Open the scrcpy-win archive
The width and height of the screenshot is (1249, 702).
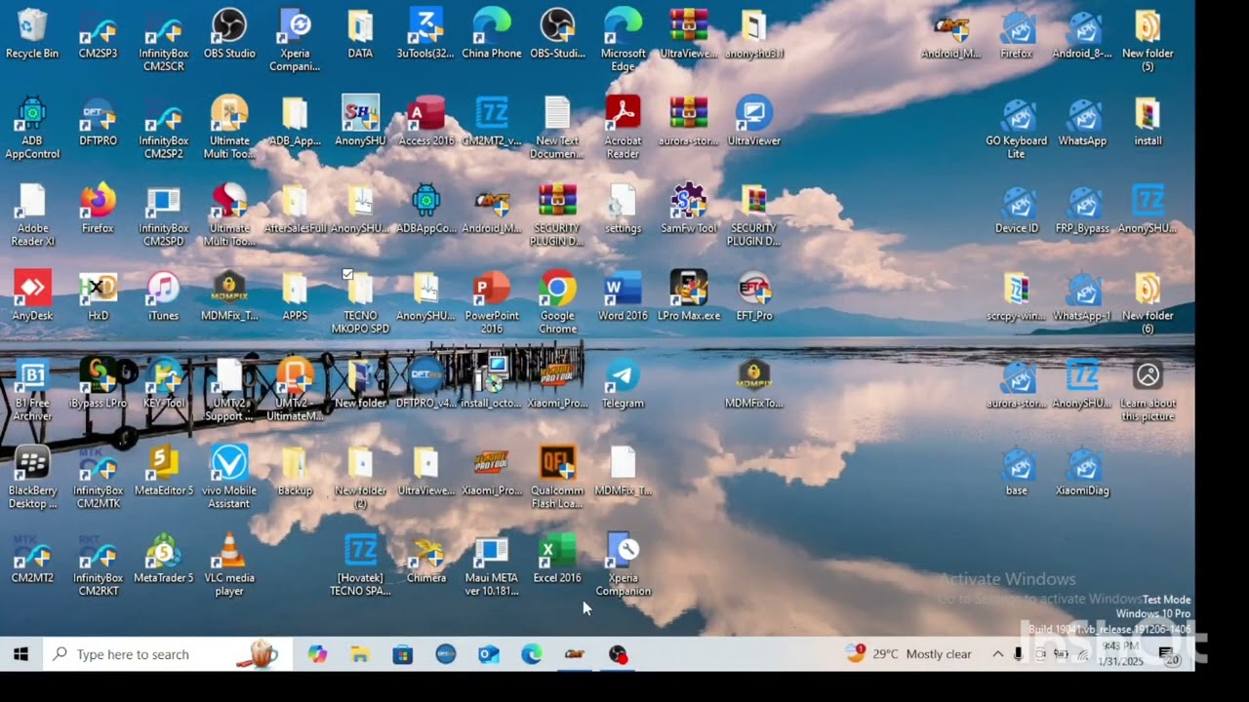click(x=1017, y=295)
